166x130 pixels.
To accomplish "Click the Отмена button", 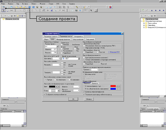I will click(89, 99).
